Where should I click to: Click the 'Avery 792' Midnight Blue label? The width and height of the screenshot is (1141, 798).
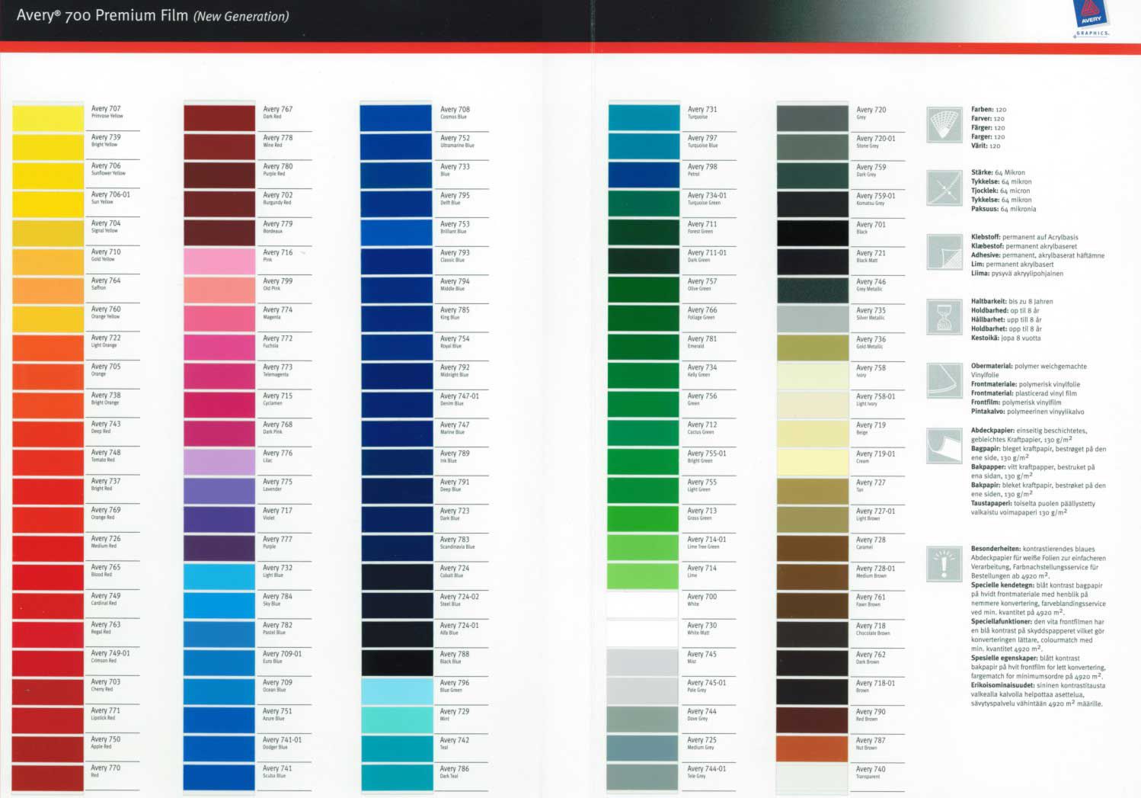tap(455, 370)
